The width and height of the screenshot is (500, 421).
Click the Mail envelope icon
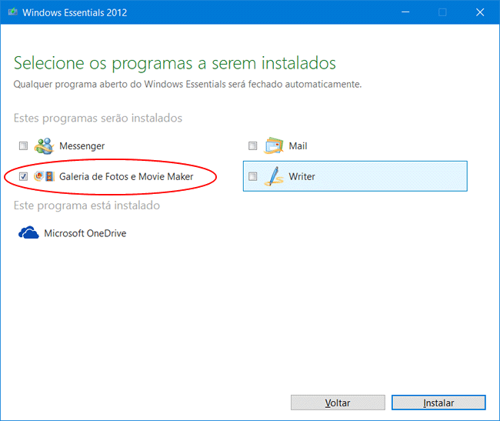275,145
